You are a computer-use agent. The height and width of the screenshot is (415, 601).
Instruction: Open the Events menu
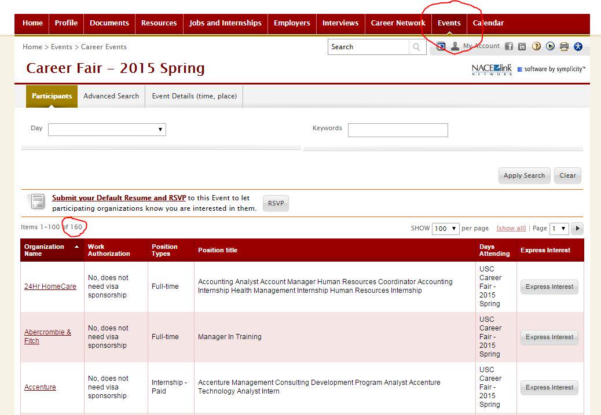pos(449,23)
